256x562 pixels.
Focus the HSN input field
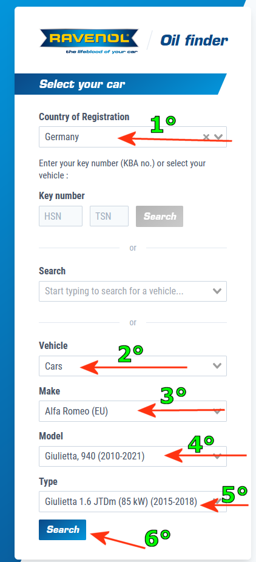click(61, 216)
